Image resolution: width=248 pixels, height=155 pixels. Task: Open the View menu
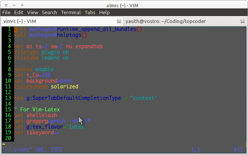point(33,12)
